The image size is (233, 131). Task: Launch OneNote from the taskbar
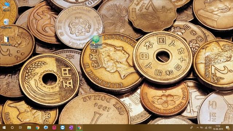71,128
